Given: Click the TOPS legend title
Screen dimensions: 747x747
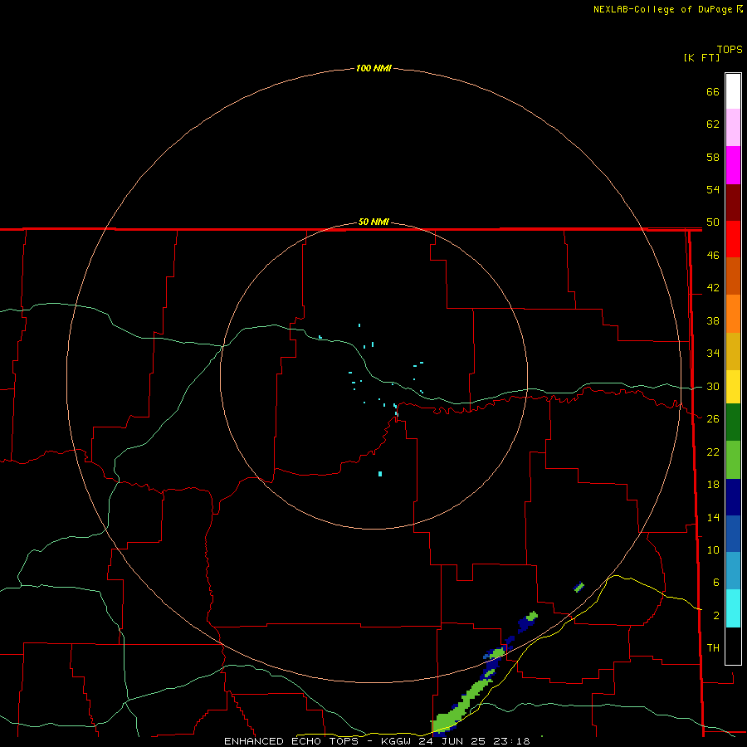Looking at the screenshot, I should click(730, 49).
